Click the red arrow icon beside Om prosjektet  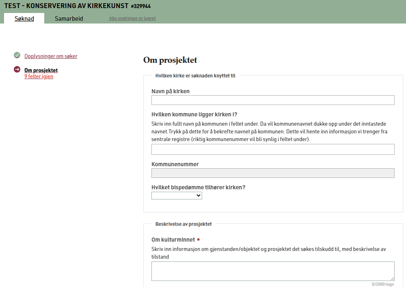tap(17, 69)
